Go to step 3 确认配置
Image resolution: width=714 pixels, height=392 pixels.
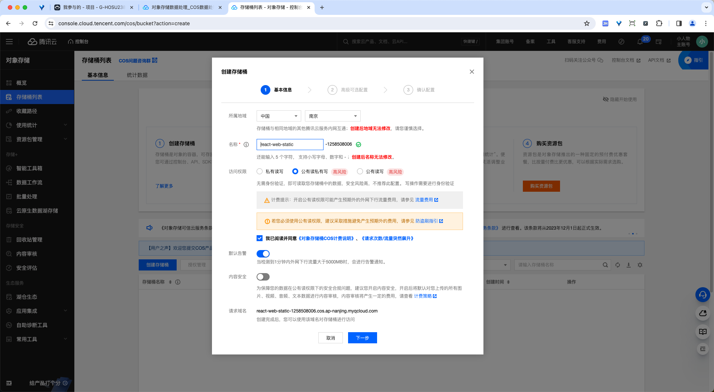[x=419, y=90]
